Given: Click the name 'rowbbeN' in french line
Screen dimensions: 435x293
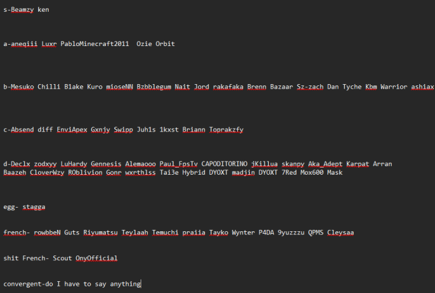Looking at the screenshot, I should click(47, 233).
